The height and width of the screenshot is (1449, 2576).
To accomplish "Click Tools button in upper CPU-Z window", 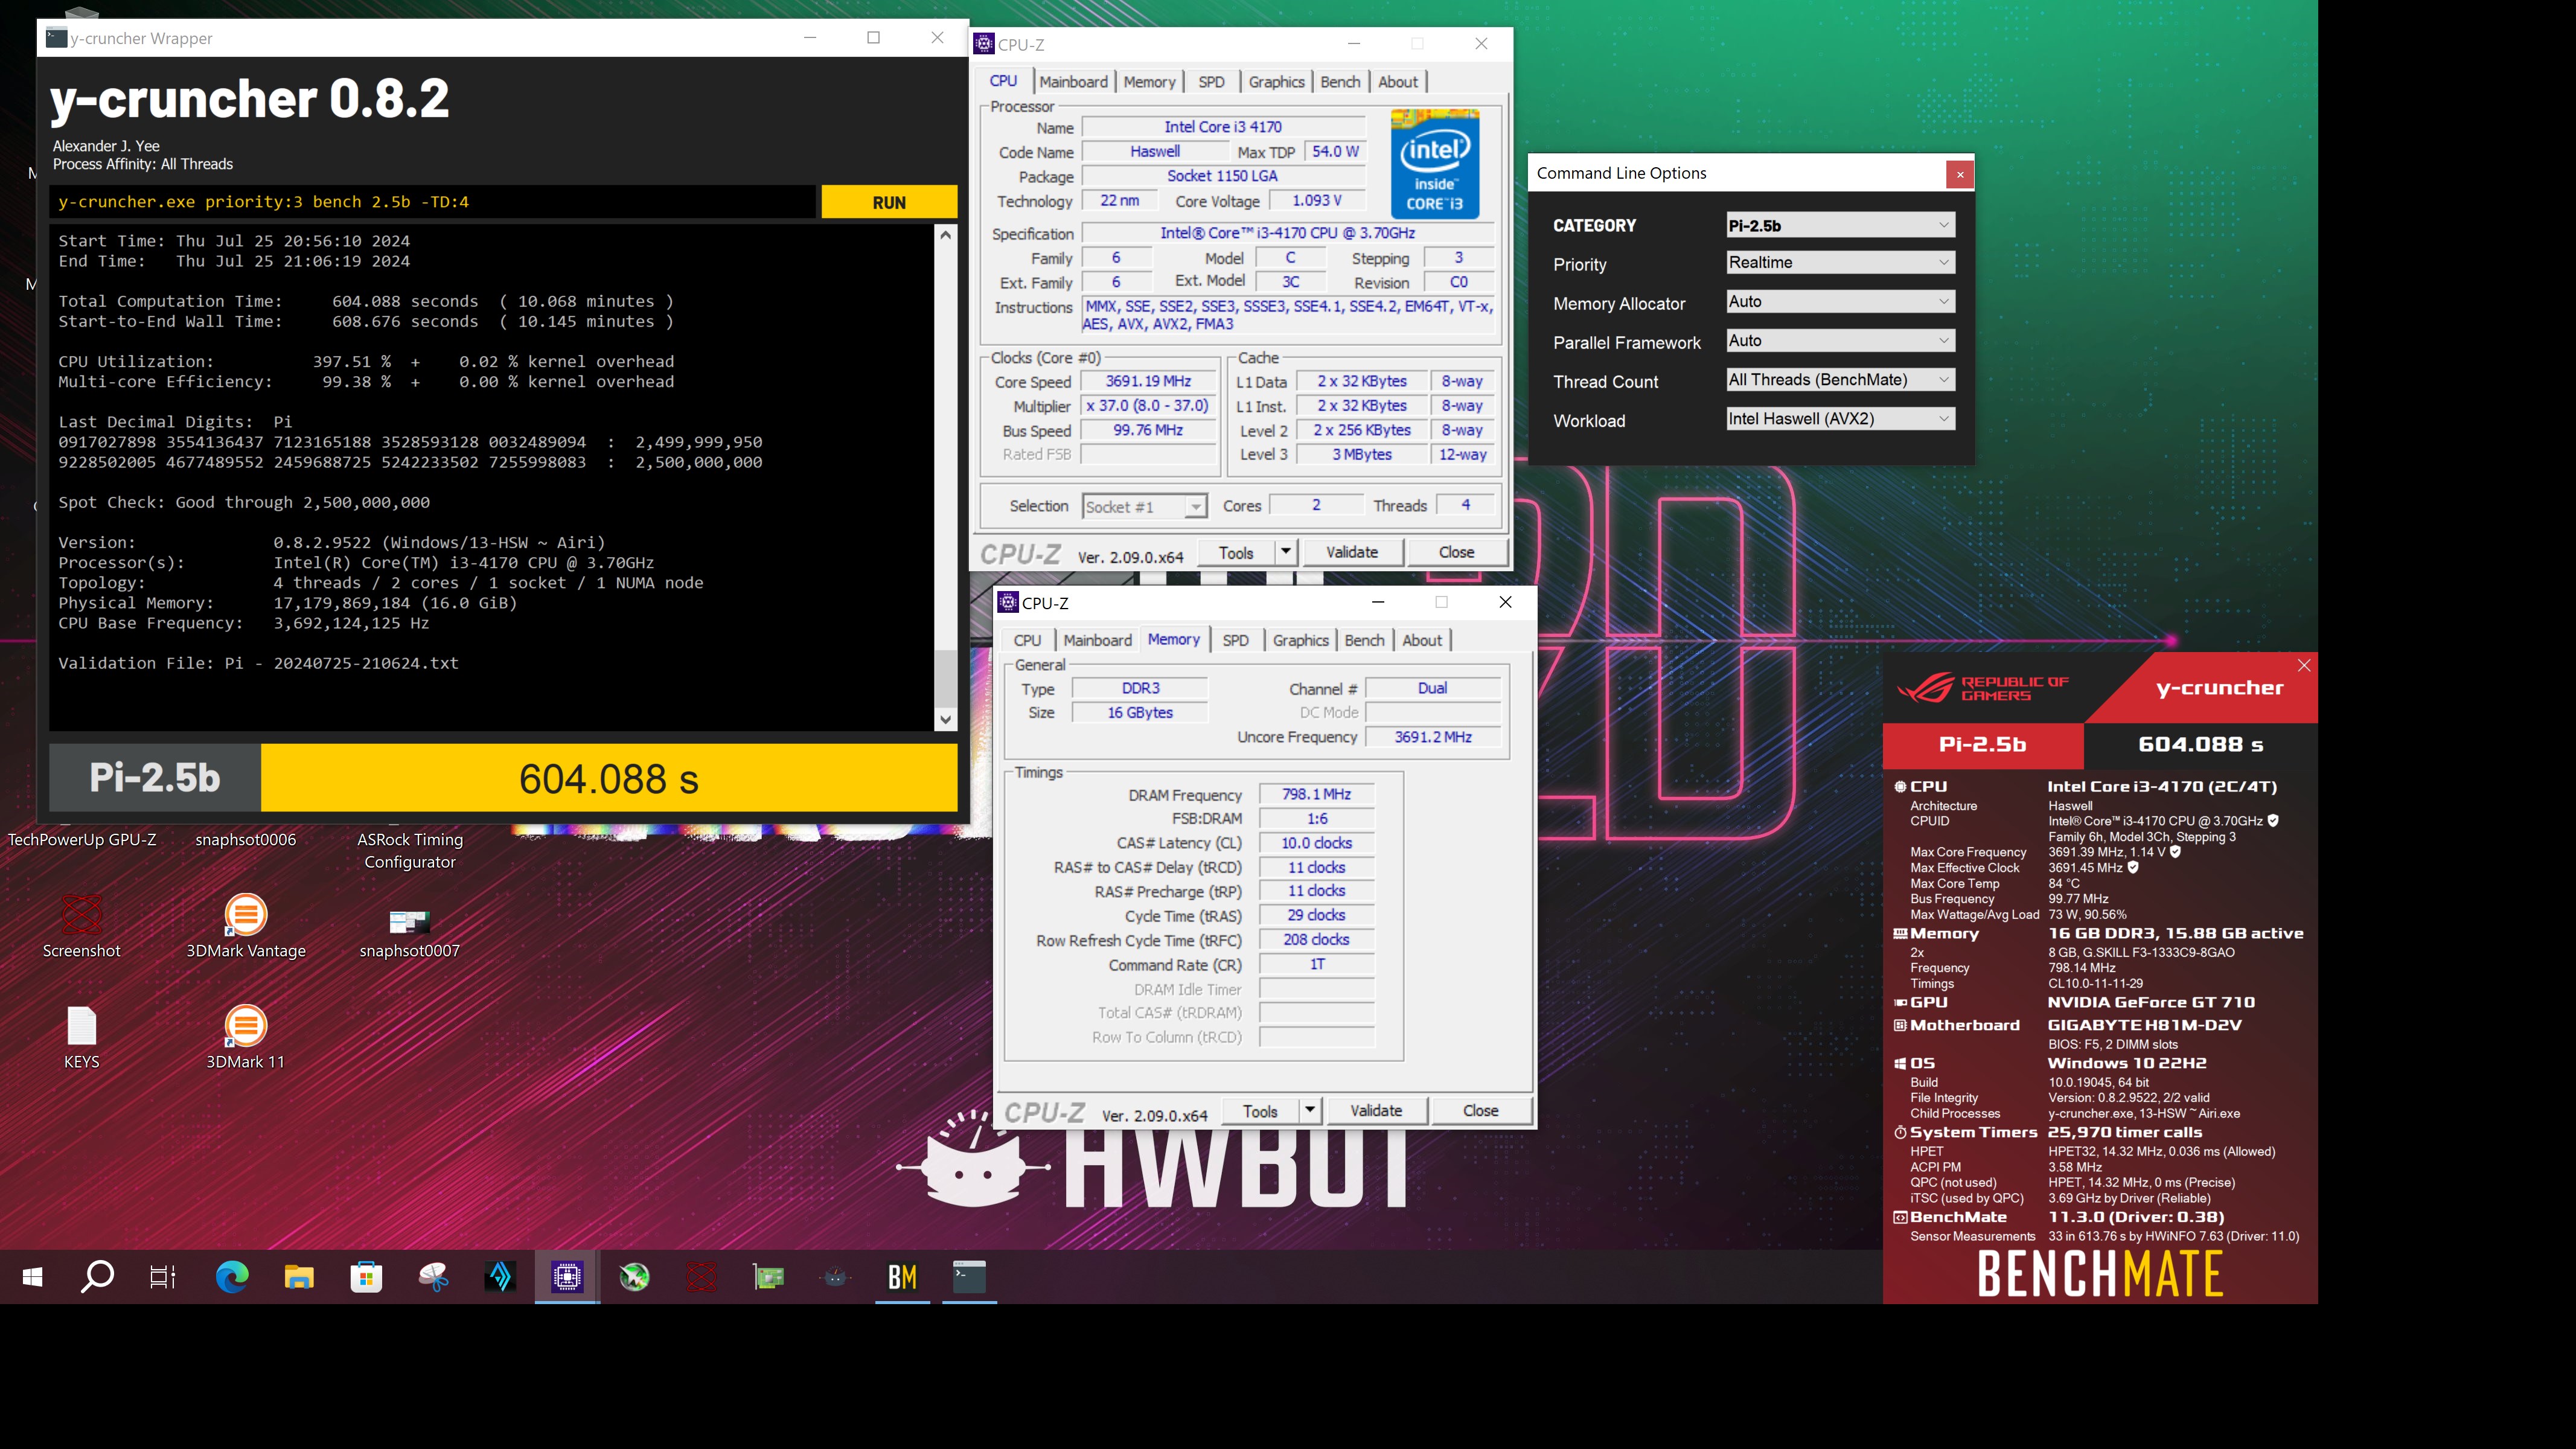I will [x=1236, y=552].
